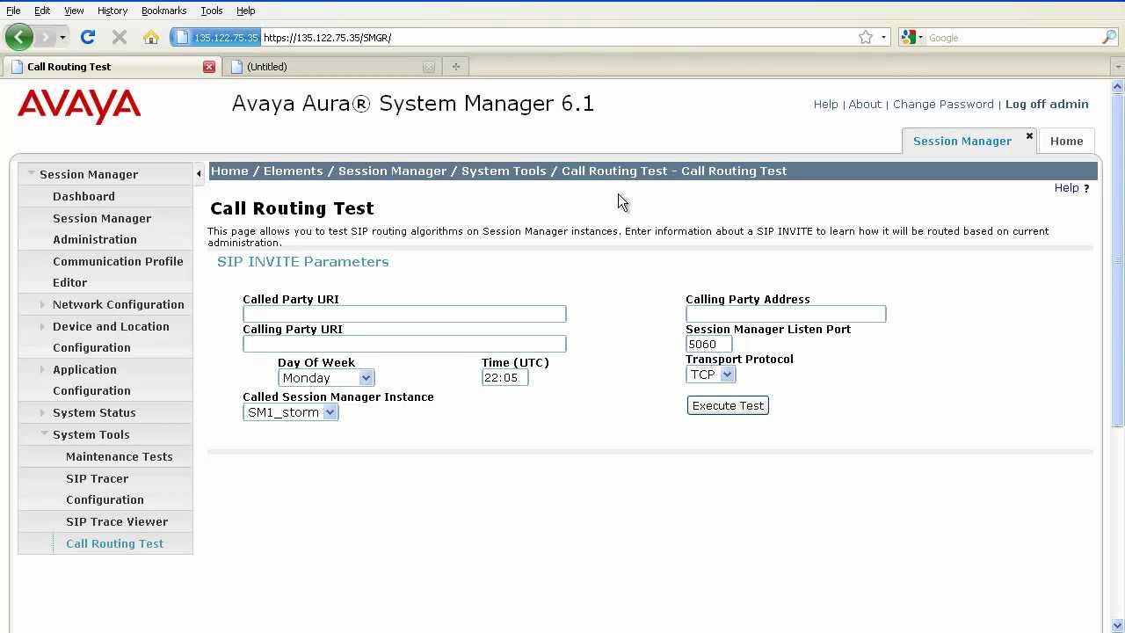Close the Session Manager tab with X

[1029, 136]
